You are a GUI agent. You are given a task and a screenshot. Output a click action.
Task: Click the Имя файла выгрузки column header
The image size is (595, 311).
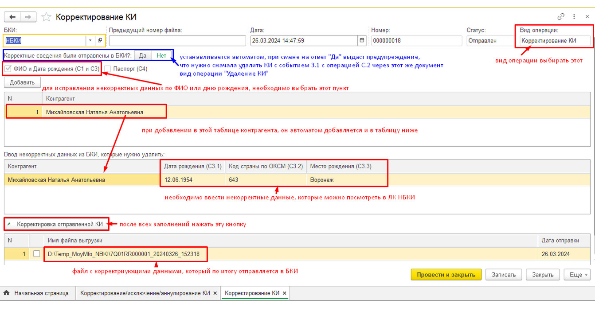[290, 240]
